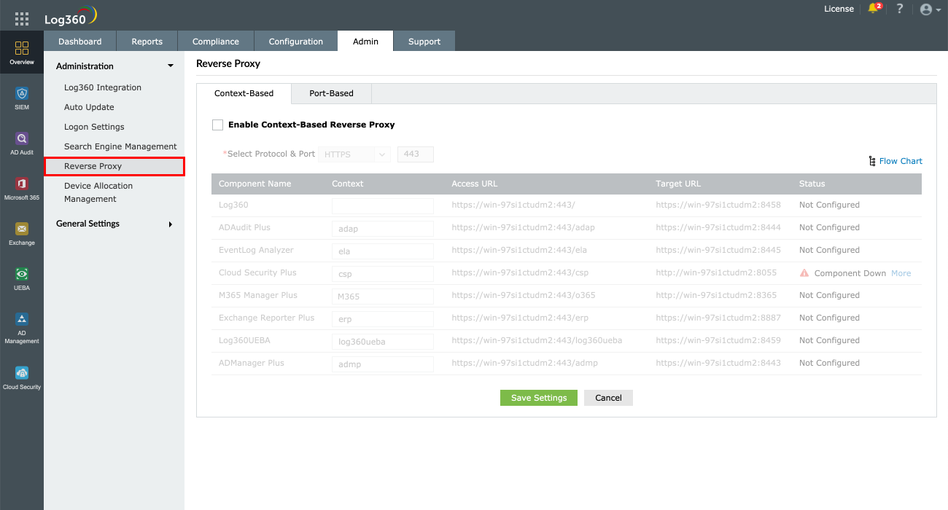
Task: Open notifications bell icon
Action: (x=874, y=9)
